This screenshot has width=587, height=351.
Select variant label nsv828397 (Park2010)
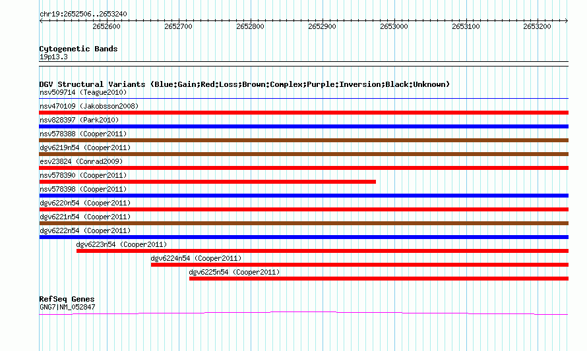[79, 120]
